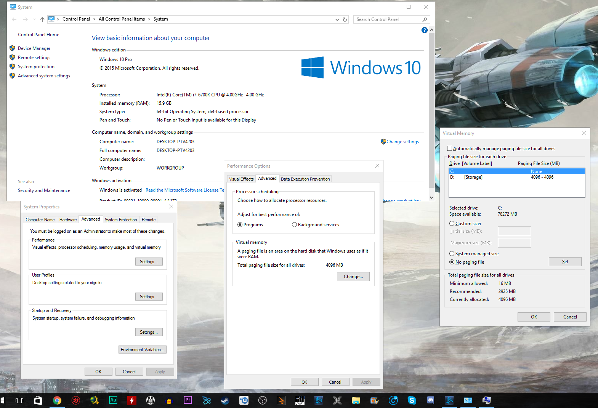Expand the breadcrumb chevron after Control Panel
This screenshot has height=408, width=598.
click(94, 19)
